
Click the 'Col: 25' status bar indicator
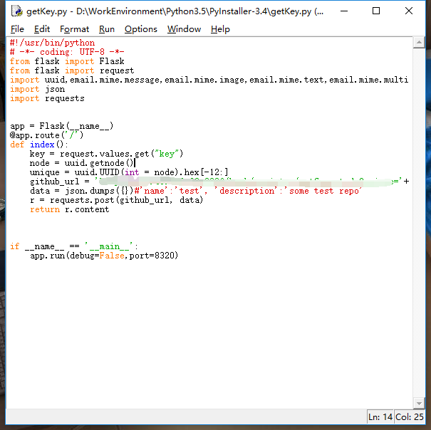point(410,416)
